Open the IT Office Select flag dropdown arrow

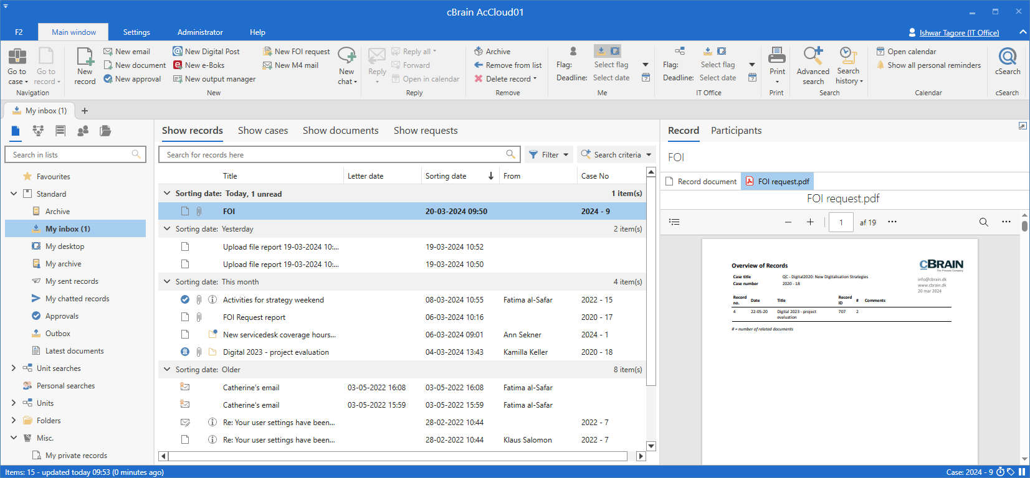752,65
